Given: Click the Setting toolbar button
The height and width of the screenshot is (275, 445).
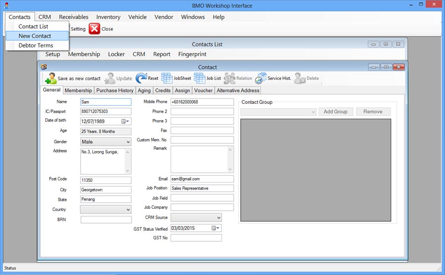Looking at the screenshot, I should [x=78, y=29].
